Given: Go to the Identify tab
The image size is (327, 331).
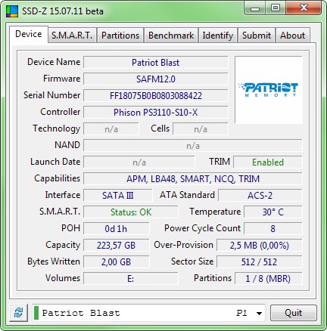Looking at the screenshot, I should (x=217, y=36).
